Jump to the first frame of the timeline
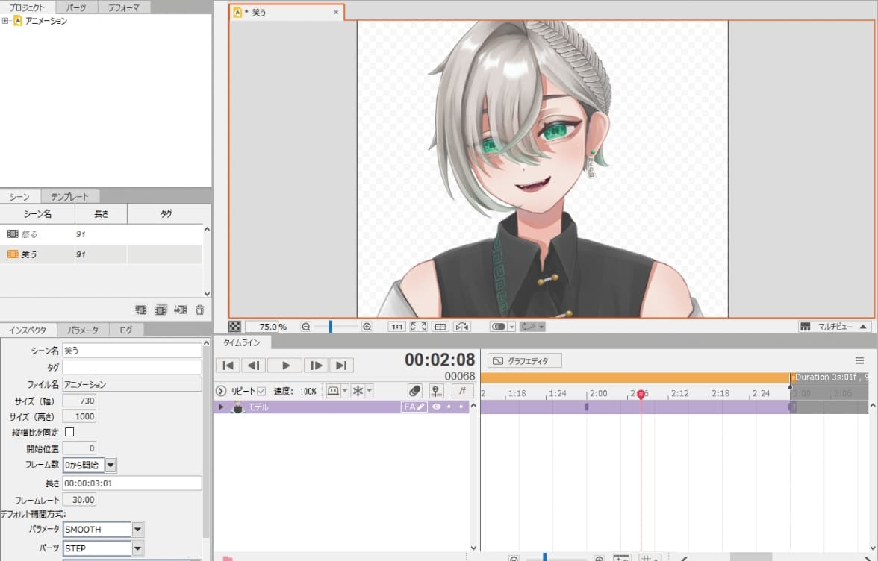This screenshot has height=561, width=878. coord(228,365)
